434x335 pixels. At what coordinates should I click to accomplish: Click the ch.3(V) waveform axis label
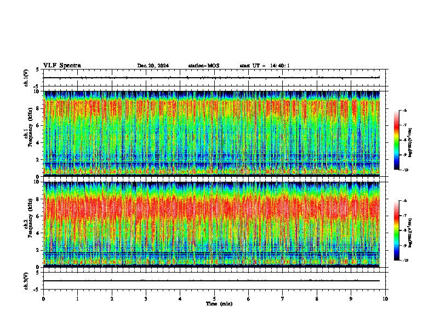tap(26, 281)
